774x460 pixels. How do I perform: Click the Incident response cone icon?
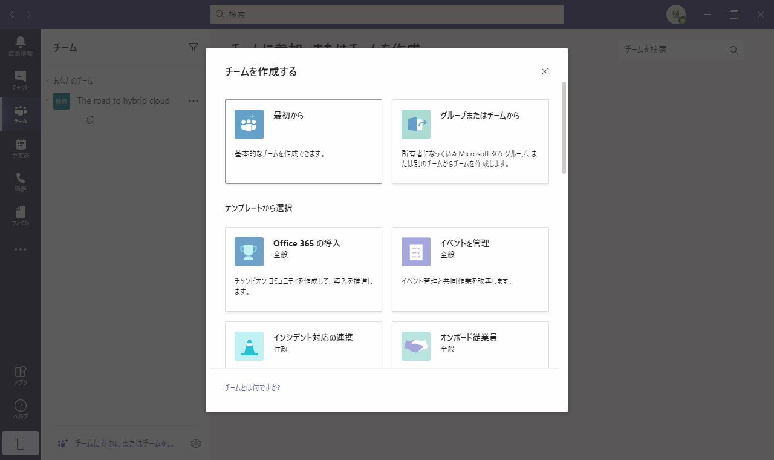[249, 346]
